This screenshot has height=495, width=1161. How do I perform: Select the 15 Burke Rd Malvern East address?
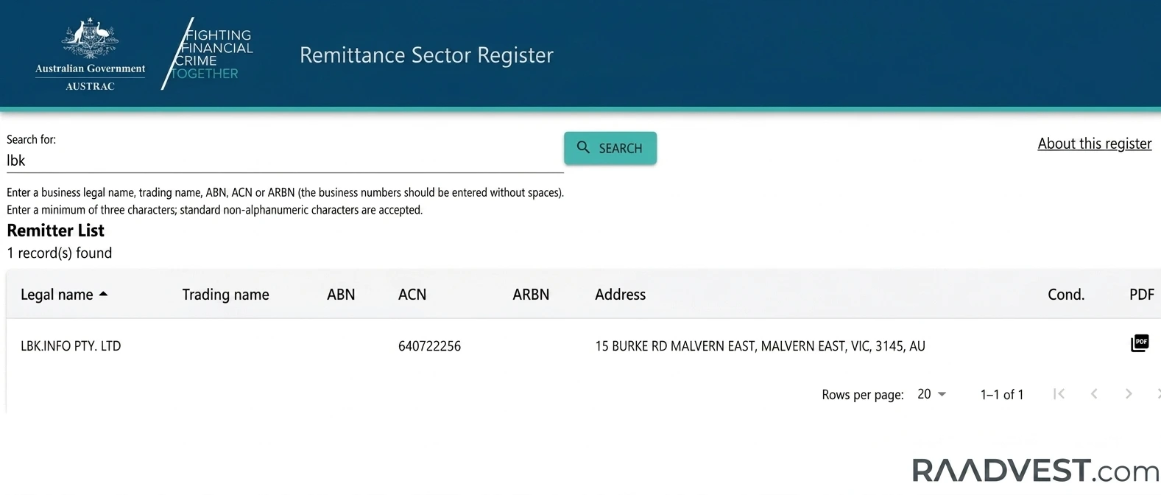[x=760, y=346]
